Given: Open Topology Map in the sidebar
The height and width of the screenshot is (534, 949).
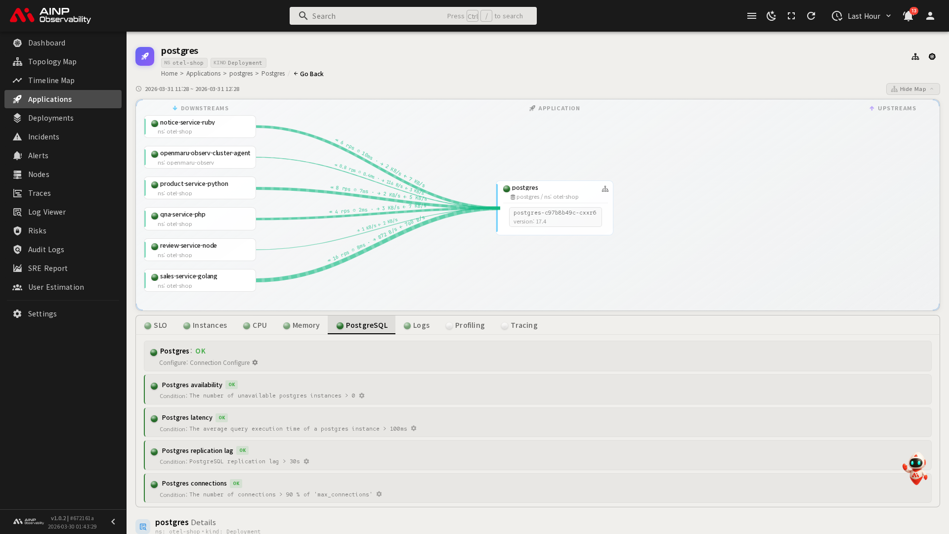Looking at the screenshot, I should coord(52,62).
